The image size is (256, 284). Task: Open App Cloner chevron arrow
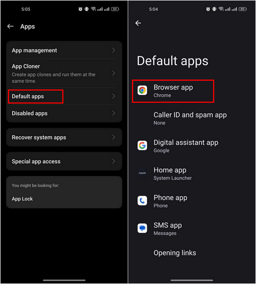point(114,73)
